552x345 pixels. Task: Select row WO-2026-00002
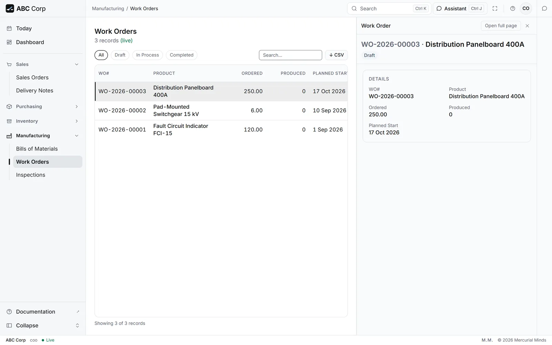221,111
